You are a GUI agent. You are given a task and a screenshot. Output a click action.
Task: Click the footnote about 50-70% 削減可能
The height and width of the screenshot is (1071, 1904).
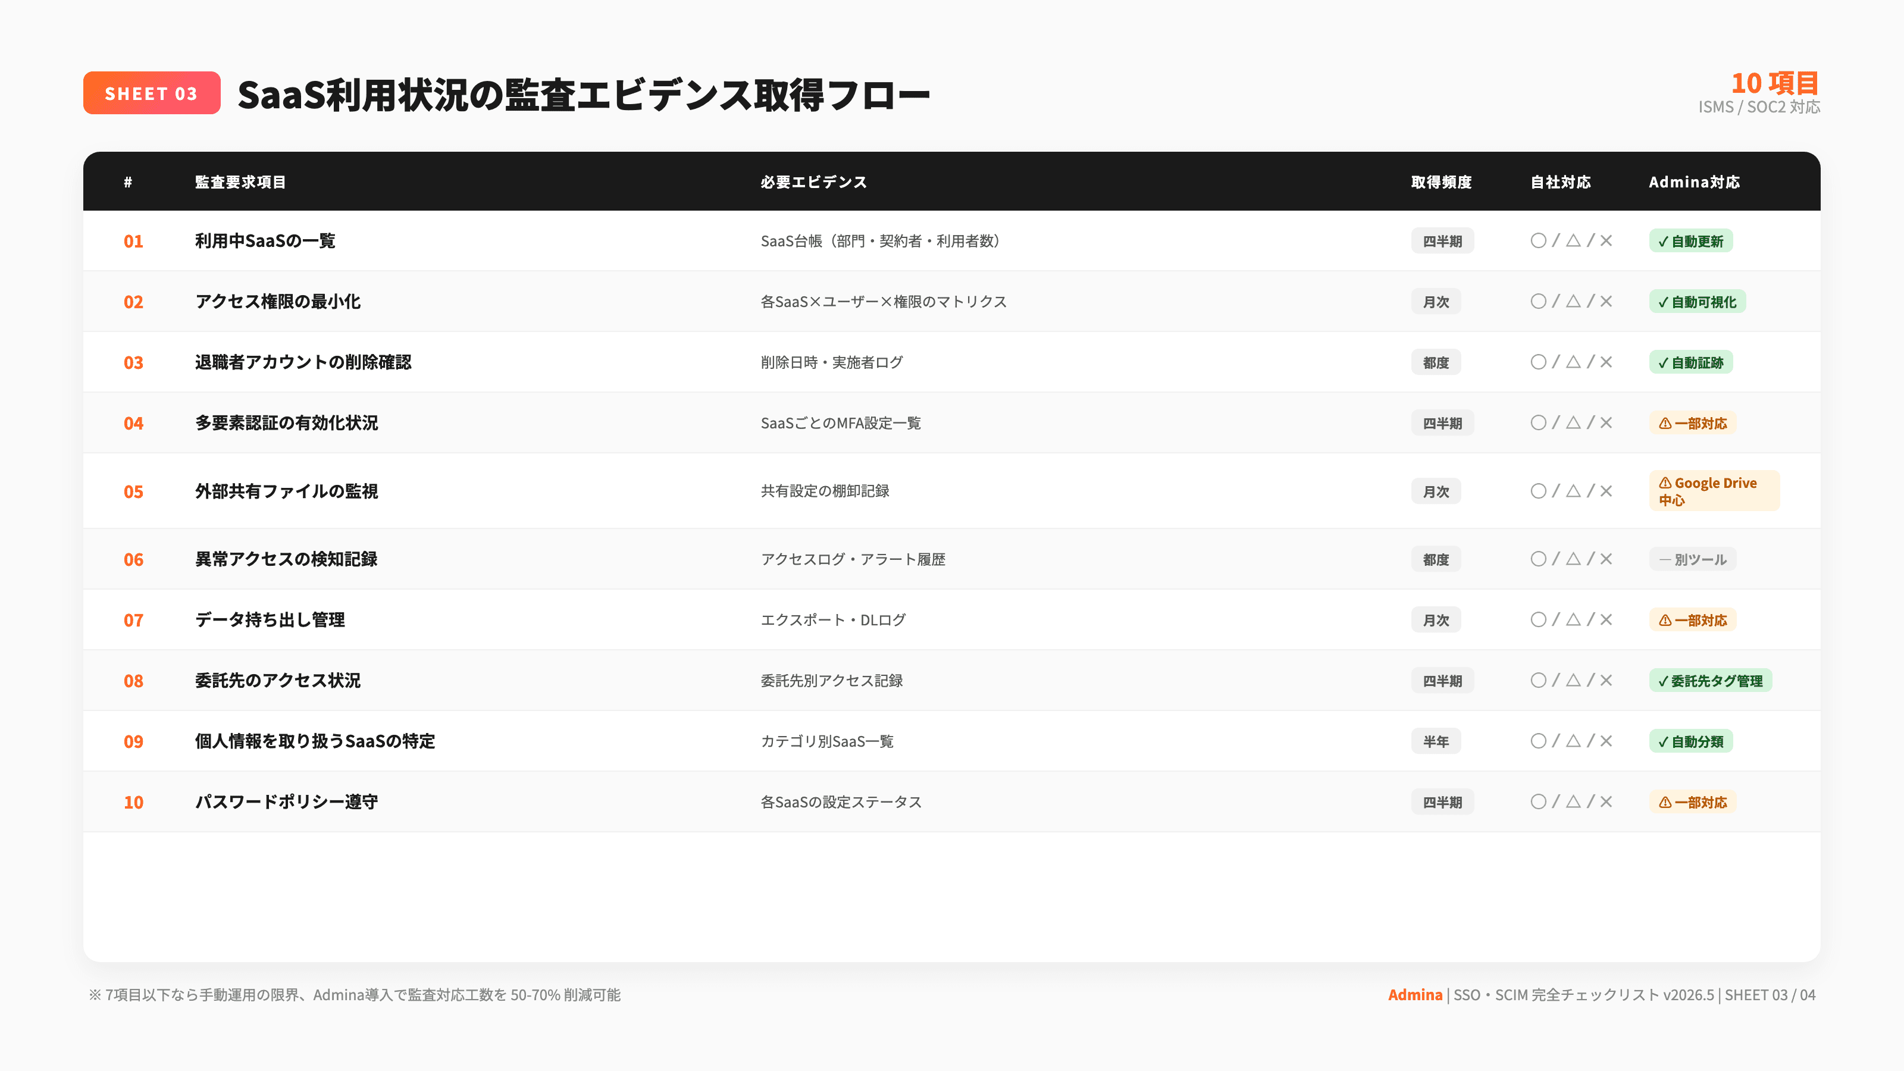point(355,994)
